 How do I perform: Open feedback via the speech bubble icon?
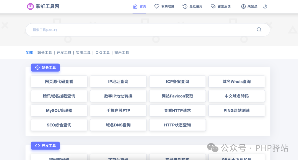pyautogui.click(x=213, y=6)
